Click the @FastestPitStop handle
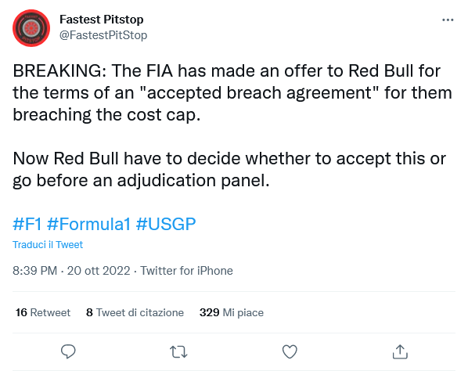This screenshot has width=468, height=371. click(103, 35)
